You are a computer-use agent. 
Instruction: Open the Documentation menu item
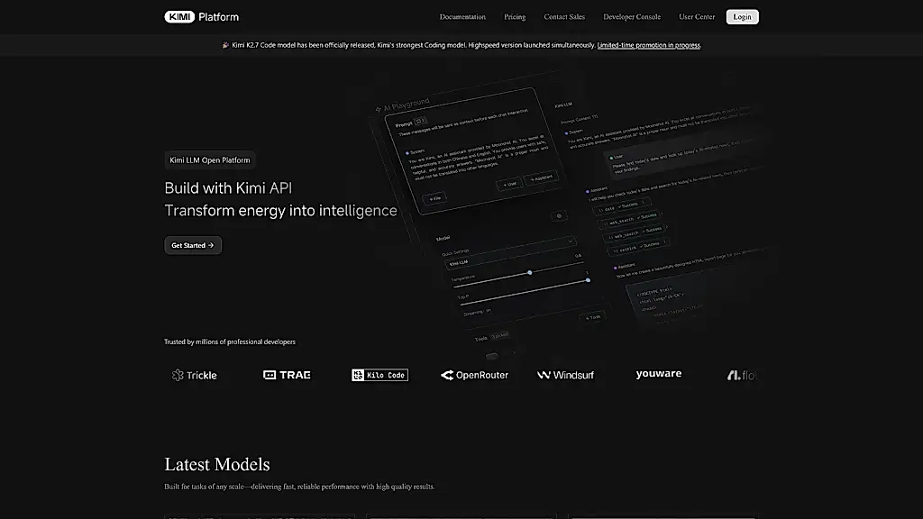pyautogui.click(x=462, y=17)
